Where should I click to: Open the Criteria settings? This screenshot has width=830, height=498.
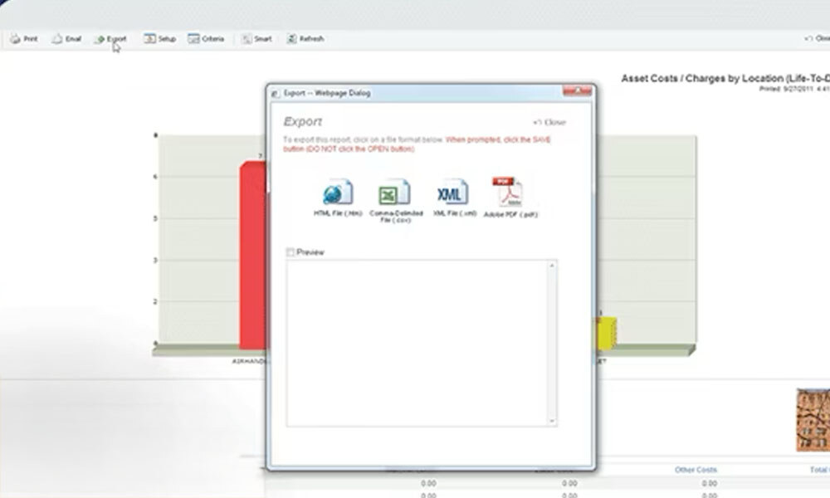click(x=206, y=39)
